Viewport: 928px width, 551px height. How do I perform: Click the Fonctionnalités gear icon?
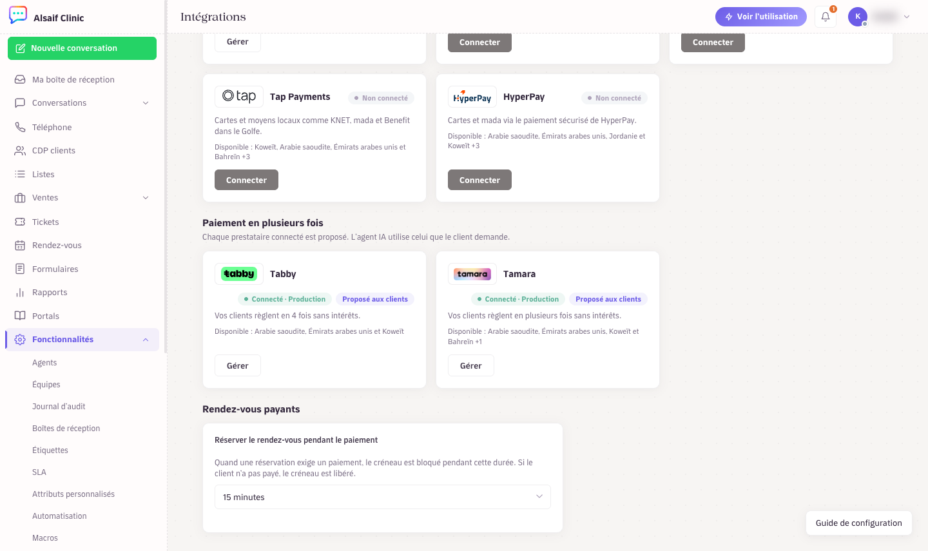[20, 339]
